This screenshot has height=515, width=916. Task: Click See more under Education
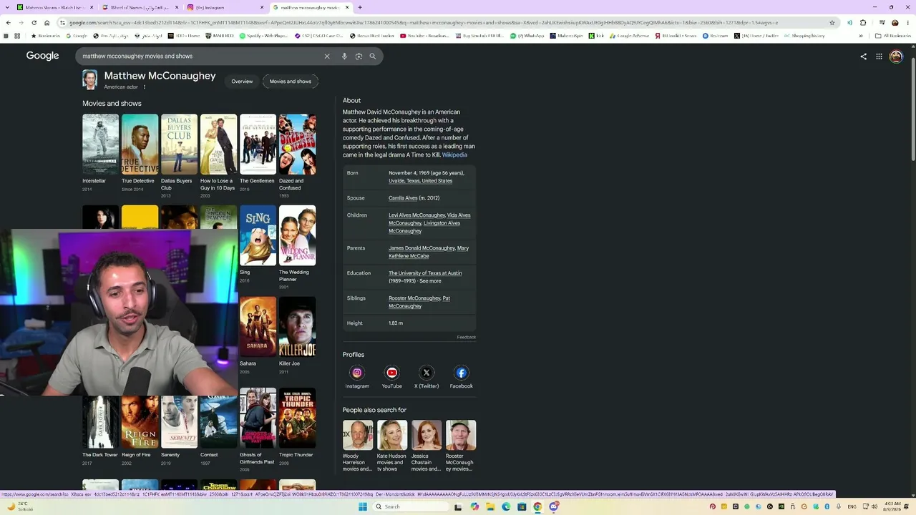point(430,281)
